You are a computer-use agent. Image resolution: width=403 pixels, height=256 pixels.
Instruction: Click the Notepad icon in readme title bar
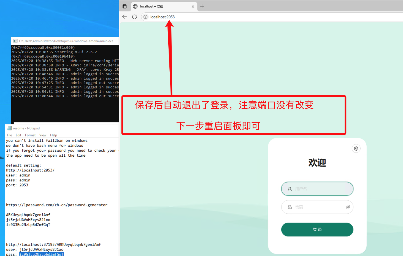pyautogui.click(x=9, y=128)
